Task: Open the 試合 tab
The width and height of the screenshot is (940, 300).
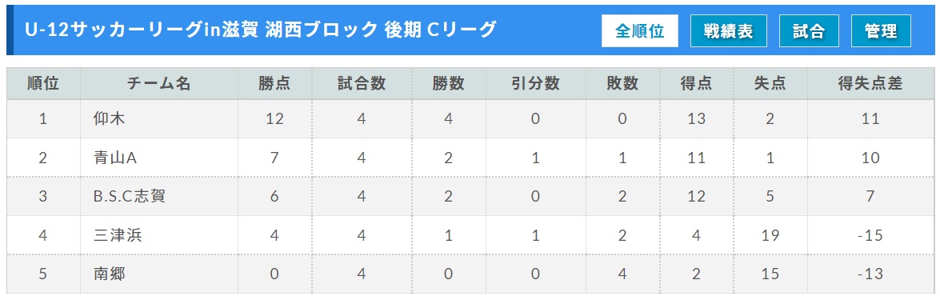Action: tap(809, 30)
